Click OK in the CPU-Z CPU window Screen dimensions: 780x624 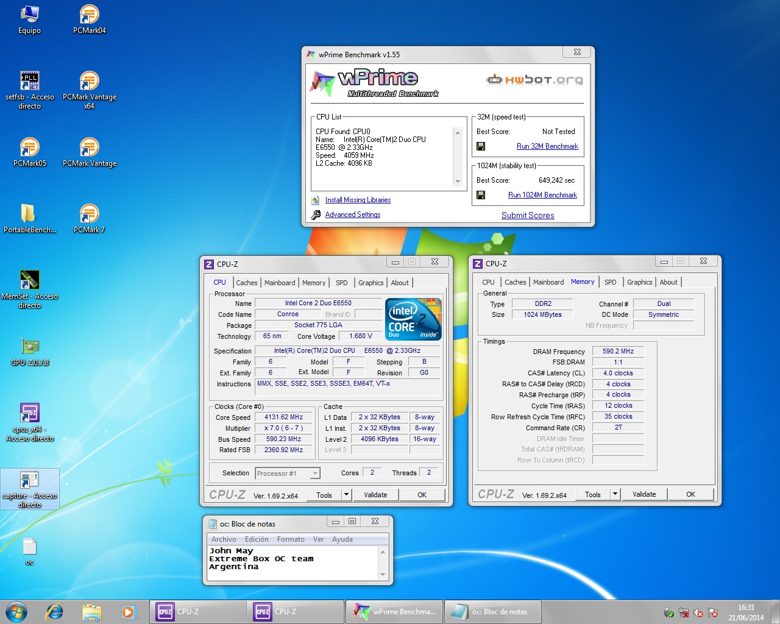(x=422, y=495)
